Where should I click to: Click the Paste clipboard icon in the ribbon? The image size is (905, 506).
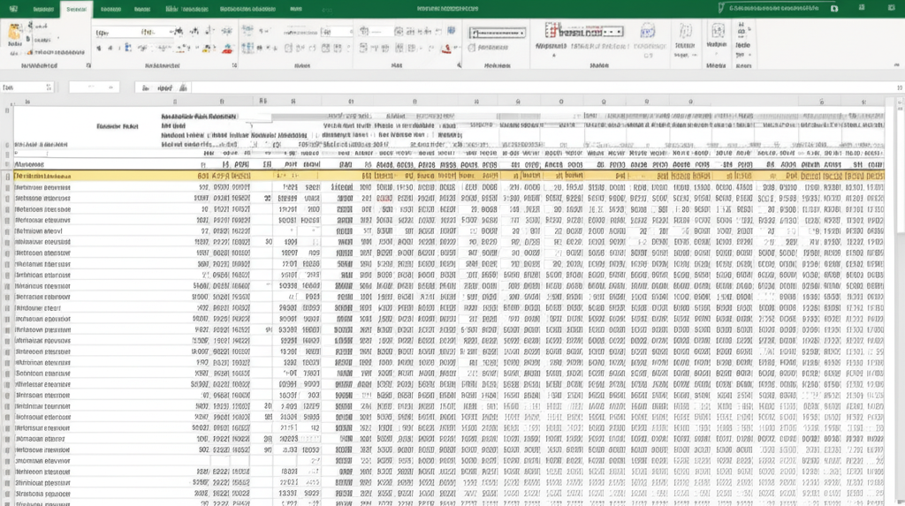pyautogui.click(x=15, y=35)
